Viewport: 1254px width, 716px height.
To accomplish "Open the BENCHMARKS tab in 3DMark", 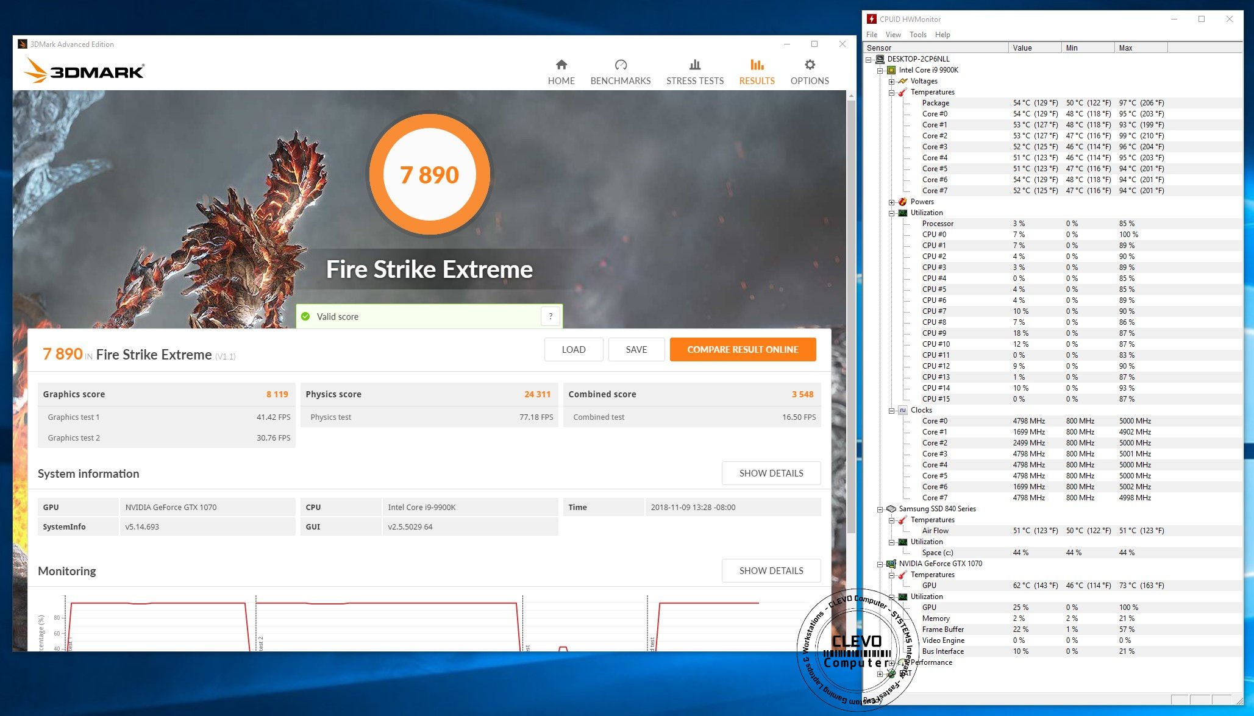I will [x=620, y=73].
